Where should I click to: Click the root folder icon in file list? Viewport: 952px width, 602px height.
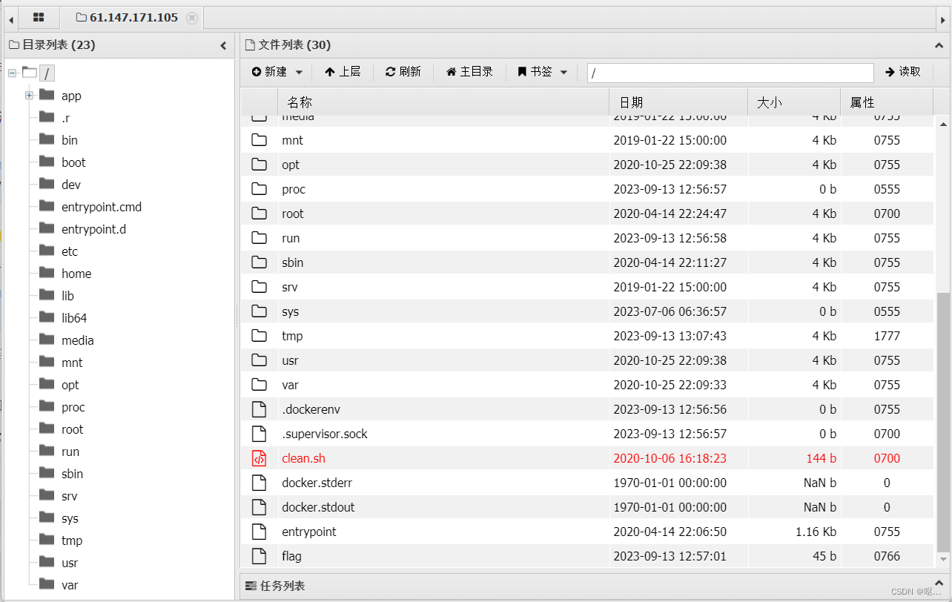point(259,214)
